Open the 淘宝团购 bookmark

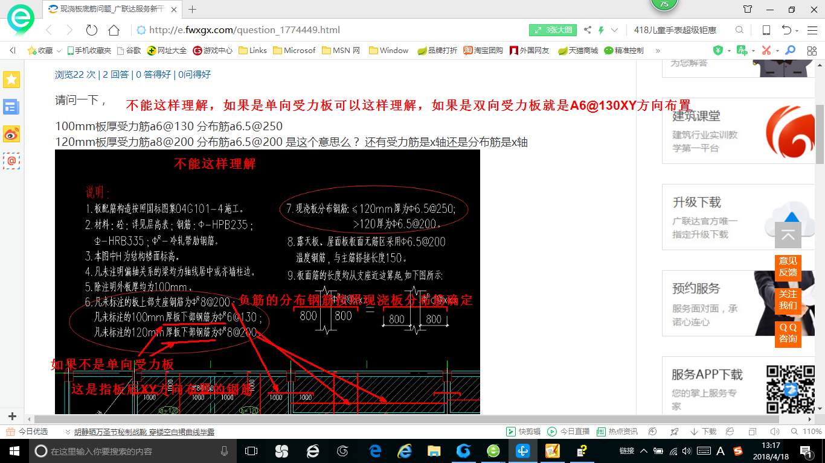[x=483, y=51]
